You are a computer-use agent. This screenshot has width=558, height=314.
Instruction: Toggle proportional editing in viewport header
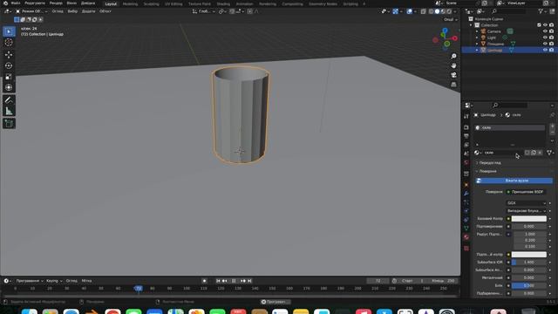[250, 11]
